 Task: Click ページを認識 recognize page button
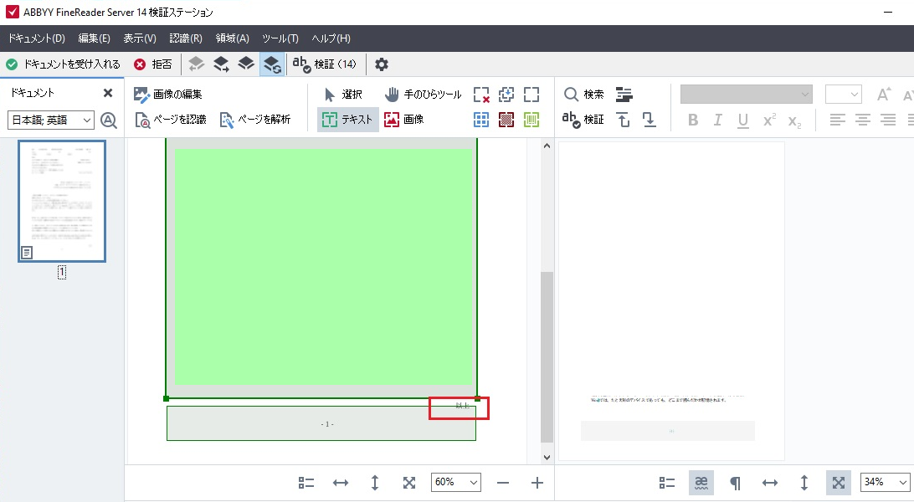coord(171,120)
